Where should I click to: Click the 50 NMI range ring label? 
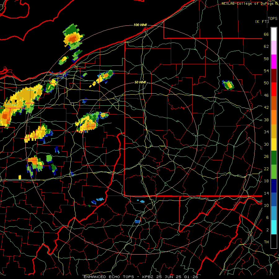[140, 82]
